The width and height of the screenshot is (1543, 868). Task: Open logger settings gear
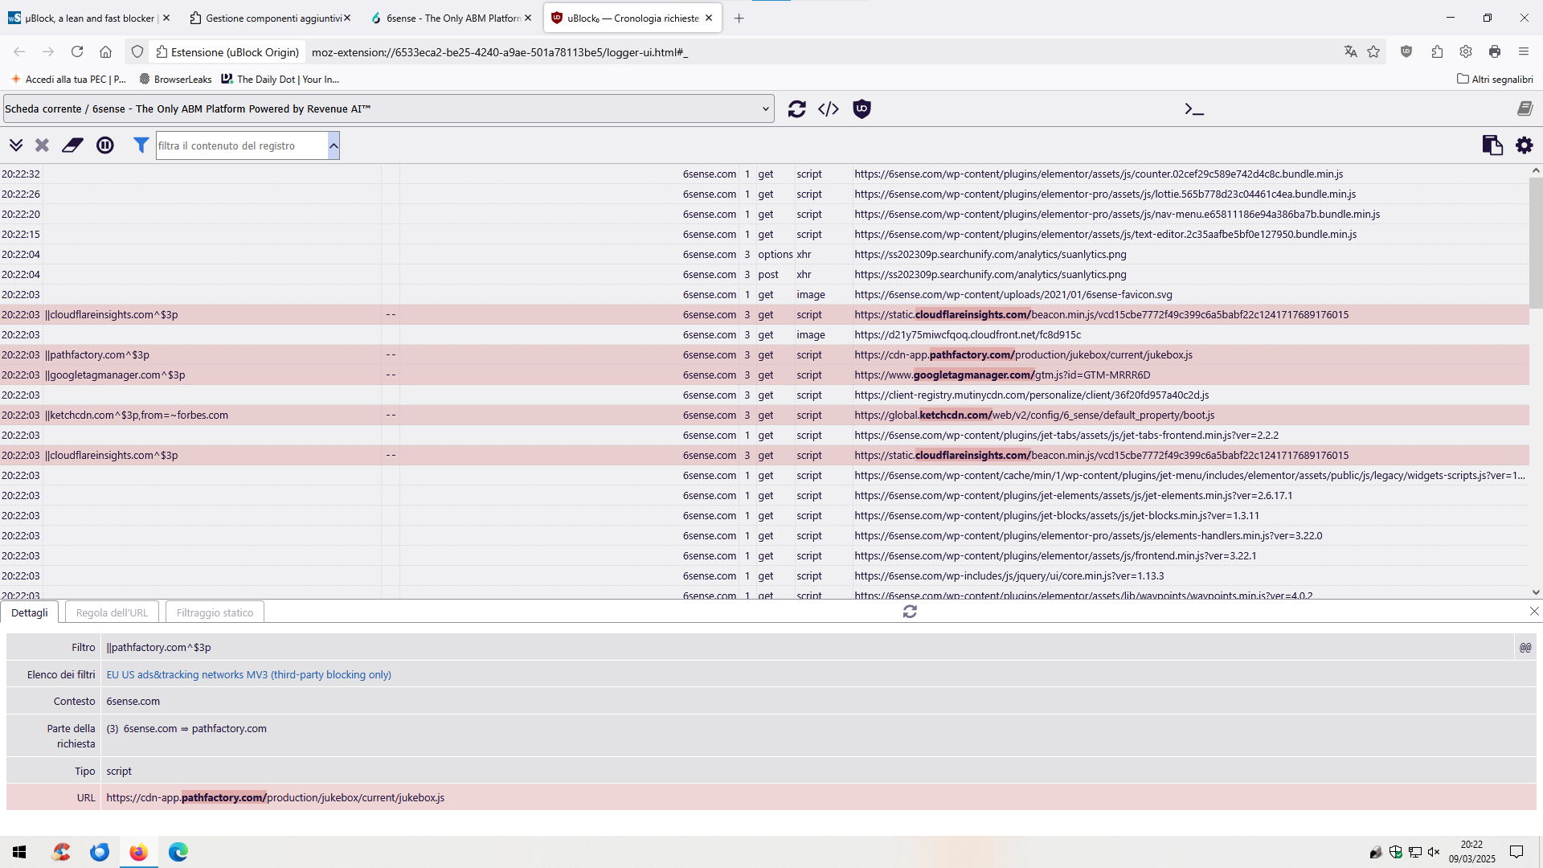(1525, 145)
